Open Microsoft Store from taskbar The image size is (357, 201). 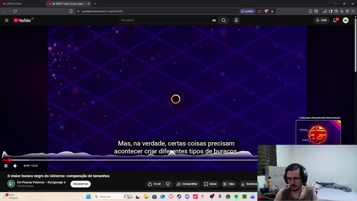[x=154, y=197]
